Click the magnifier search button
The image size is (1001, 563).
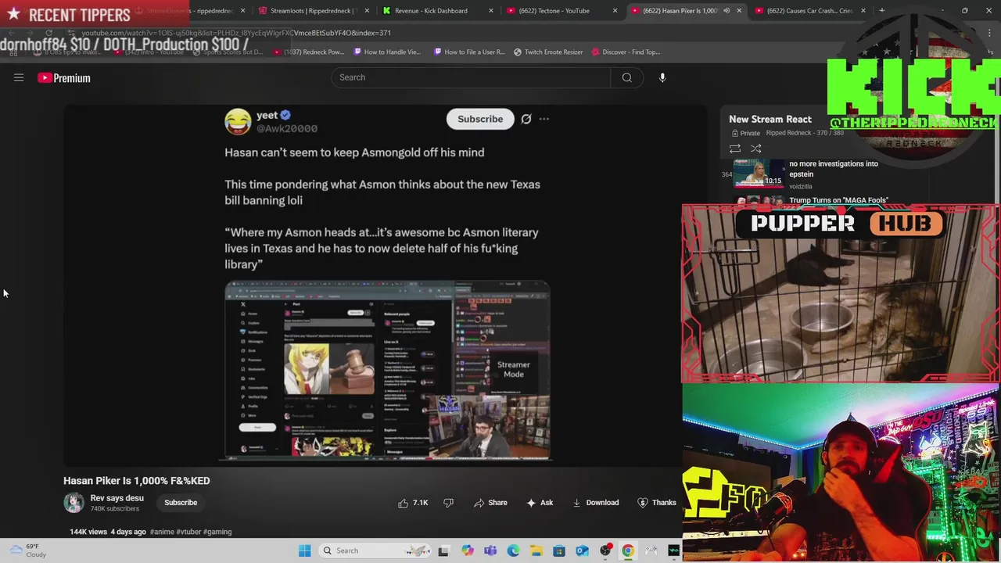click(x=626, y=77)
